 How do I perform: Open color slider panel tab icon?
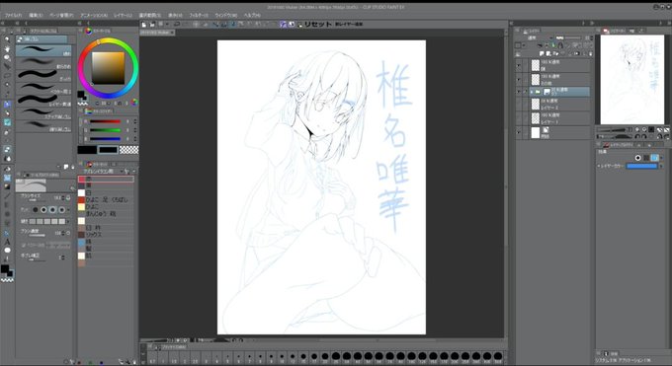(88, 111)
